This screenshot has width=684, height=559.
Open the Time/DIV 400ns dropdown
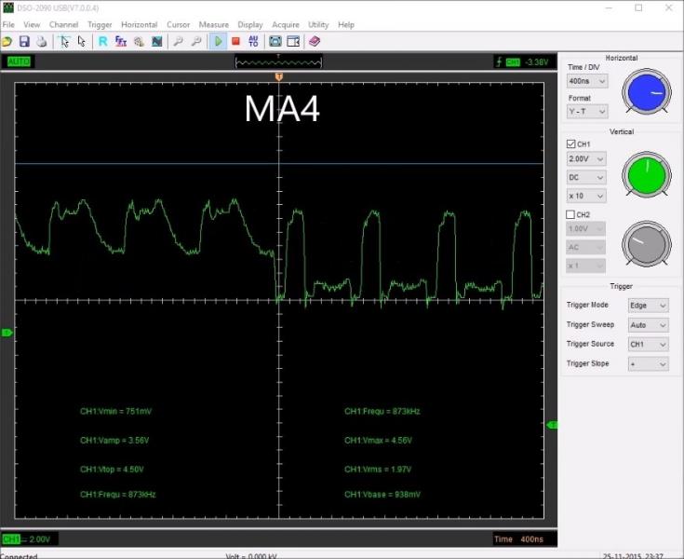click(x=587, y=81)
